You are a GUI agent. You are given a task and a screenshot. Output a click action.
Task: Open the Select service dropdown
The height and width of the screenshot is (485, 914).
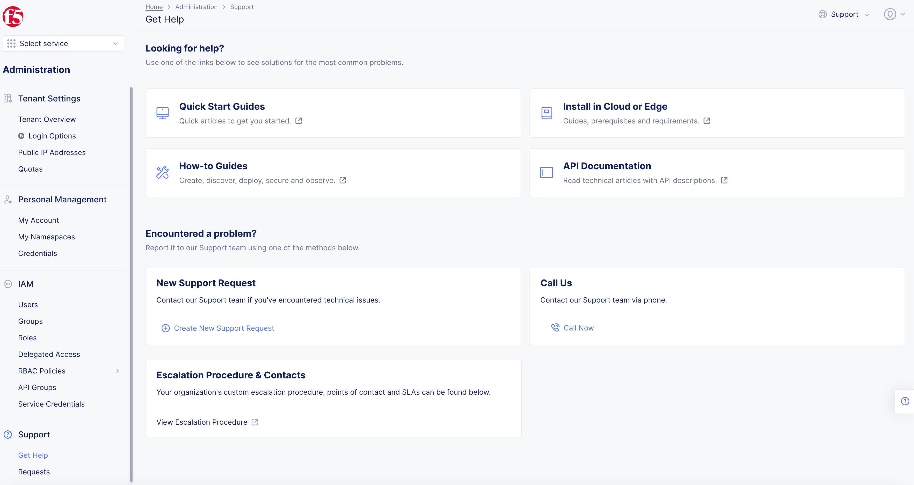(x=63, y=43)
